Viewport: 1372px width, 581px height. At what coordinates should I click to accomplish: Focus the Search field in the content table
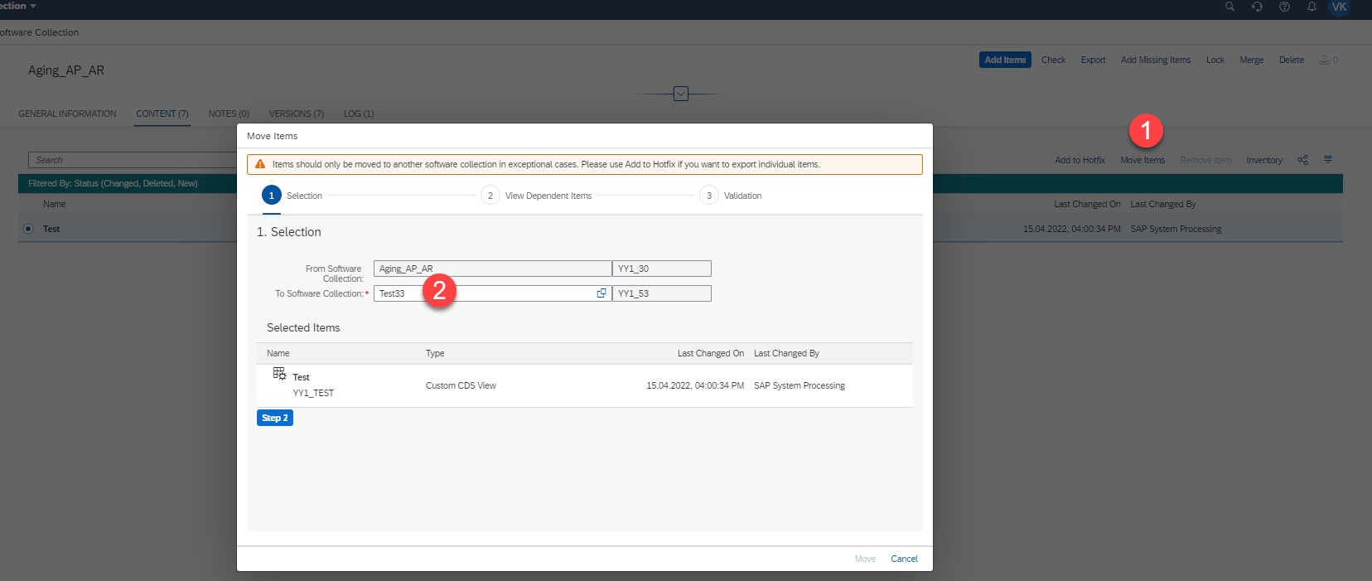133,160
